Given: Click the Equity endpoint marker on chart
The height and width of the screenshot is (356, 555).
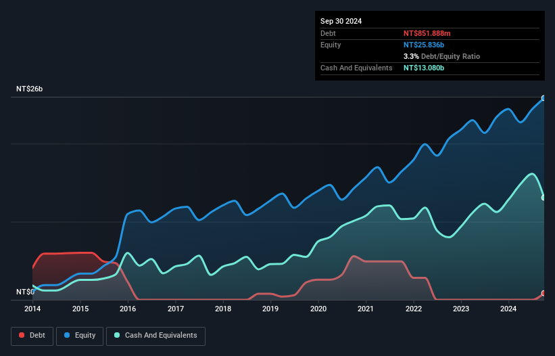Looking at the screenshot, I should (x=544, y=98).
